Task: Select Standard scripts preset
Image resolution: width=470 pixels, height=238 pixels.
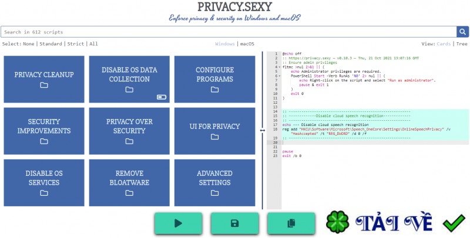Action: pyautogui.click(x=51, y=44)
